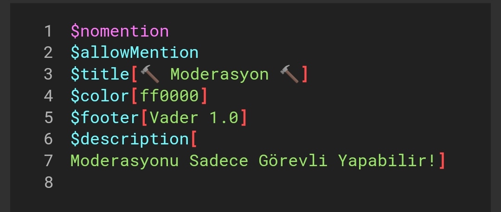Click the opening bracket after $description
The width and height of the screenshot is (501, 212).
pyautogui.click(x=193, y=139)
